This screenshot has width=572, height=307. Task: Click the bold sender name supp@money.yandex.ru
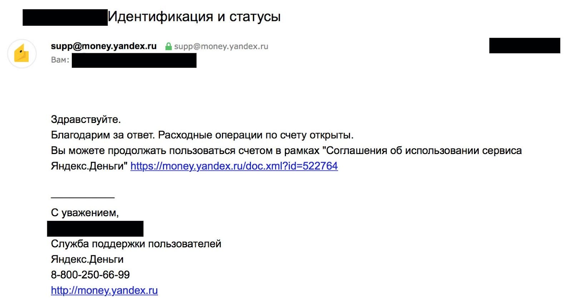(x=104, y=46)
